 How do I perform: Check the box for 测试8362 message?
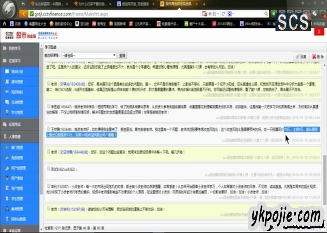click(48, 169)
